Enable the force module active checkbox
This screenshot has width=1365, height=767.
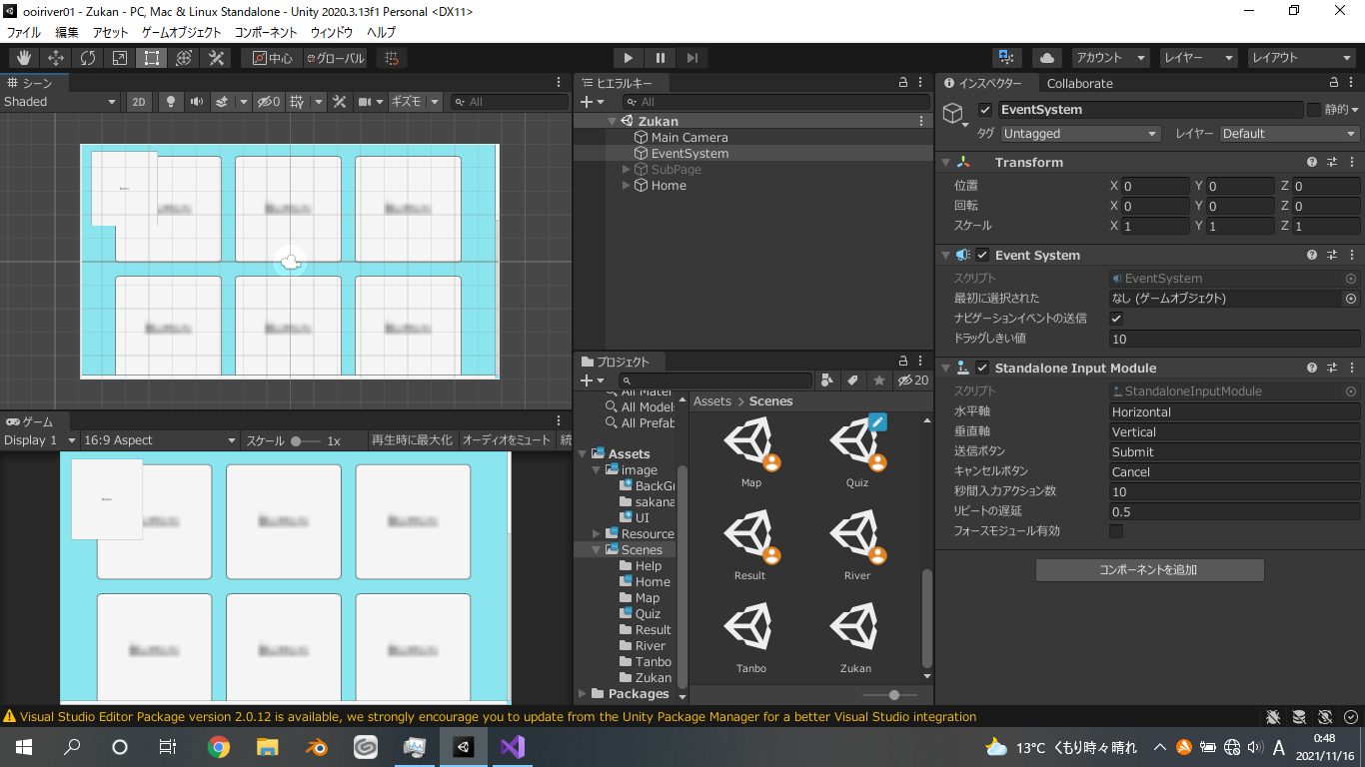[1117, 531]
